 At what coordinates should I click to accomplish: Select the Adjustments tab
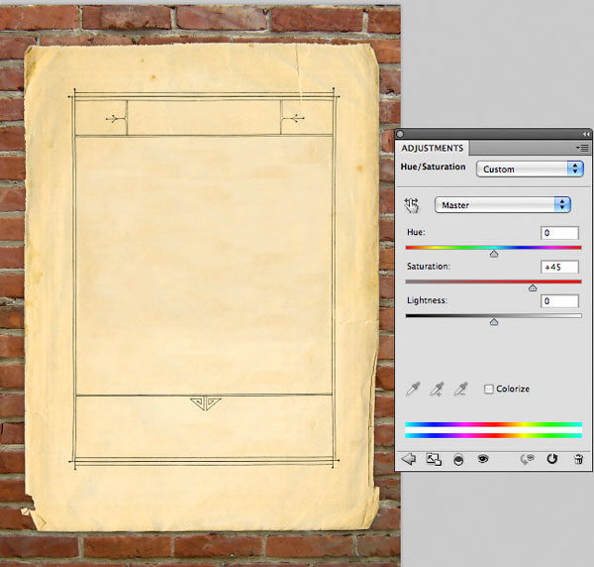(x=432, y=148)
